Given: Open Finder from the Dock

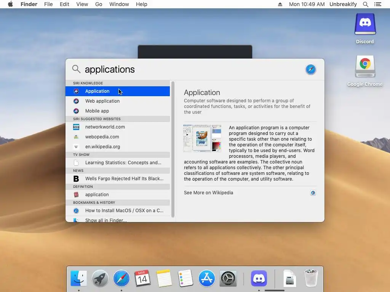Looking at the screenshot, I should point(78,279).
